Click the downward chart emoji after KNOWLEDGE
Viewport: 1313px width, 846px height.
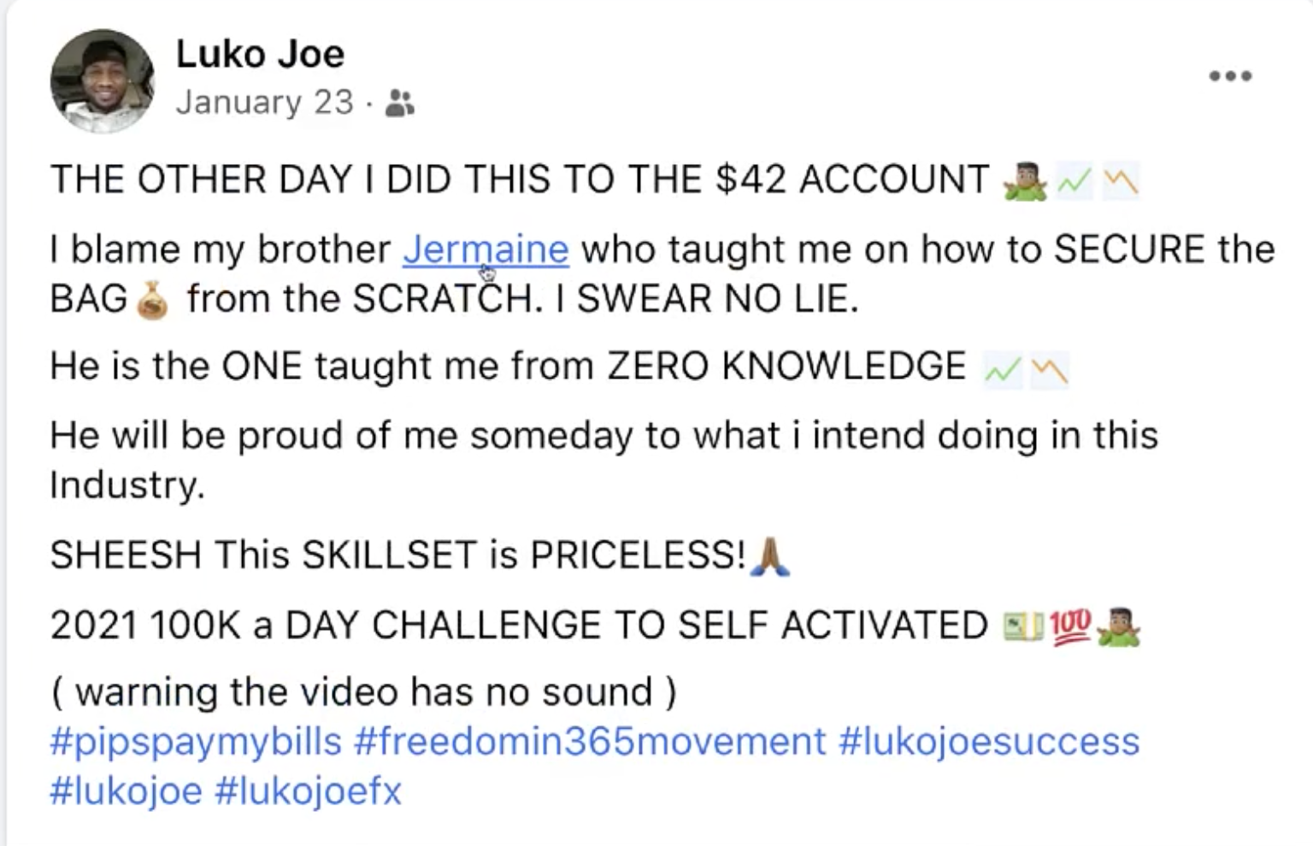1049,368
